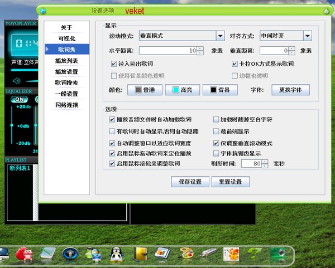Enable the 字体抗锯齿显示 checkbox

[217, 153]
